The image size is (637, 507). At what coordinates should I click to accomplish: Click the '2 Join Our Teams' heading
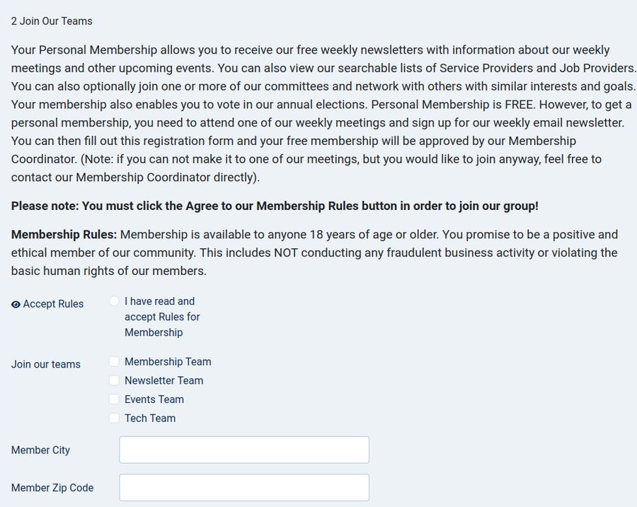[x=52, y=21]
